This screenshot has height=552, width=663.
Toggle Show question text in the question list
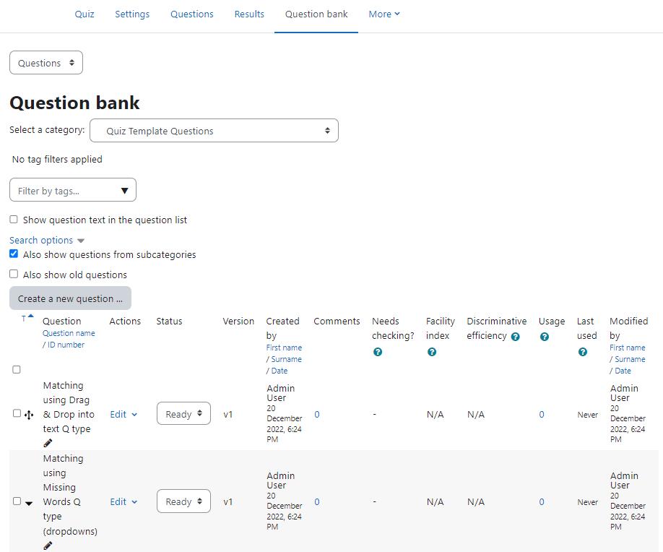pyautogui.click(x=14, y=220)
